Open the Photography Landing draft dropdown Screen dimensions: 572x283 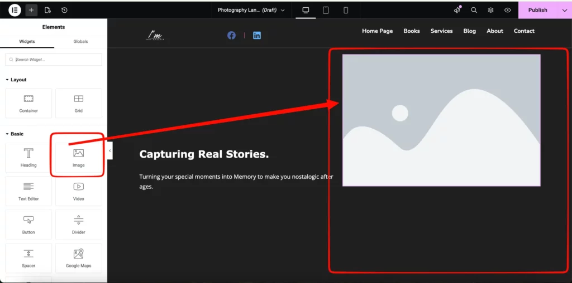pyautogui.click(x=251, y=10)
